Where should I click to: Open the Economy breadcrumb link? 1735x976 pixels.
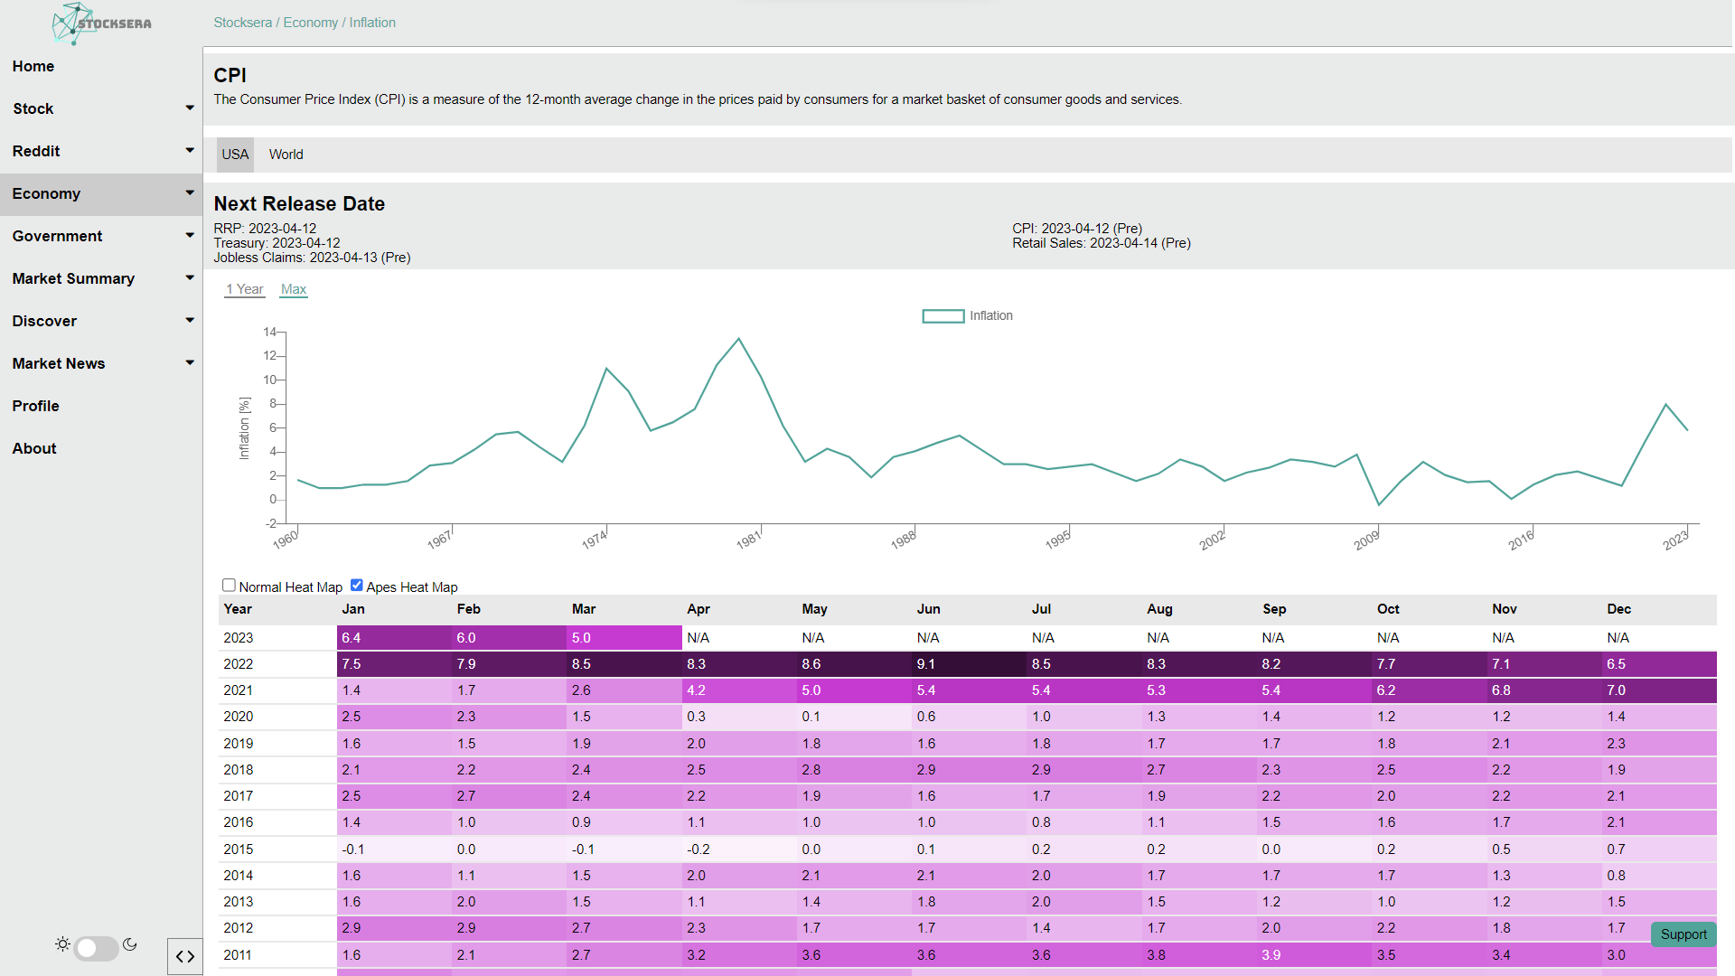[x=310, y=23]
